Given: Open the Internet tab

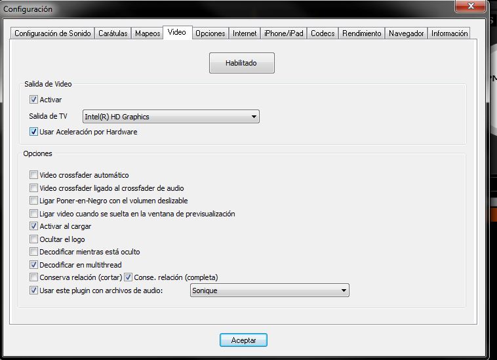Looking at the screenshot, I should [245, 33].
